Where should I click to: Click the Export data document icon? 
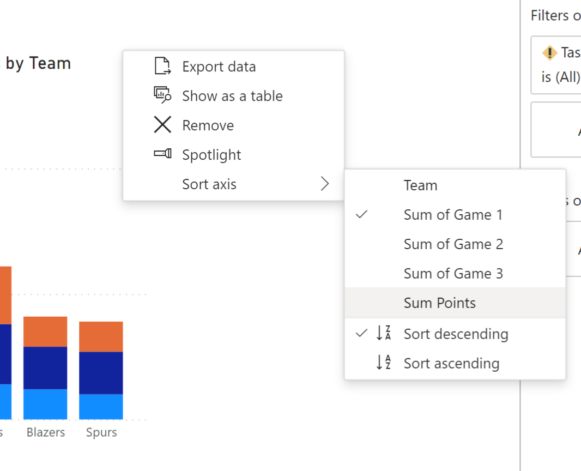click(x=162, y=67)
